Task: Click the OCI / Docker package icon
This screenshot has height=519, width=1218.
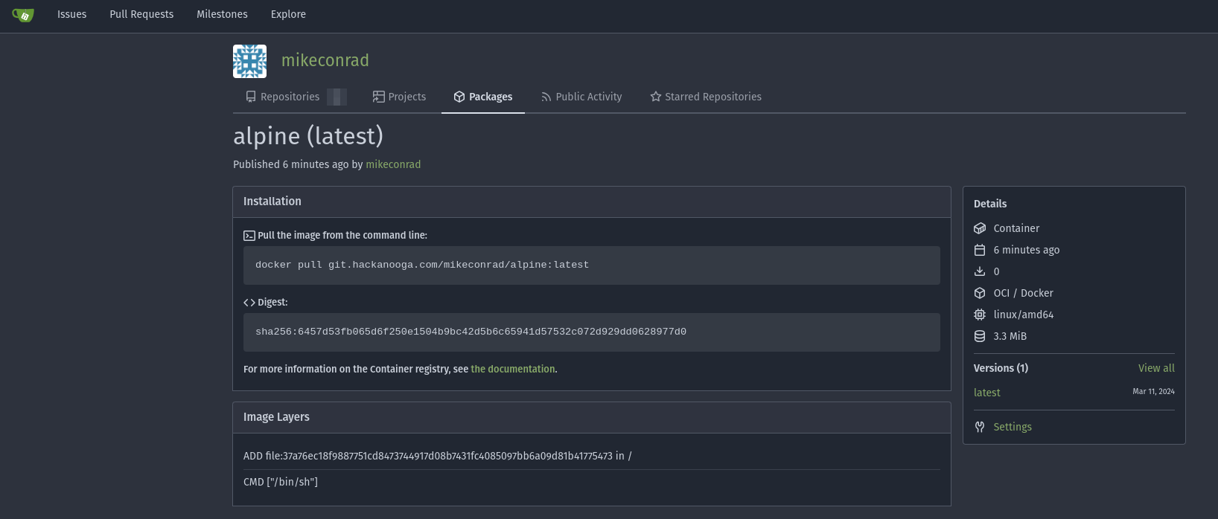Action: pos(980,293)
